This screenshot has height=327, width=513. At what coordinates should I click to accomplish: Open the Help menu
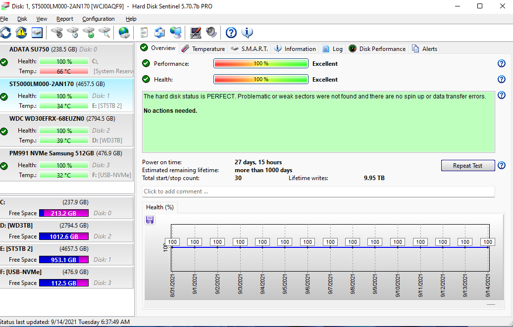(131, 19)
